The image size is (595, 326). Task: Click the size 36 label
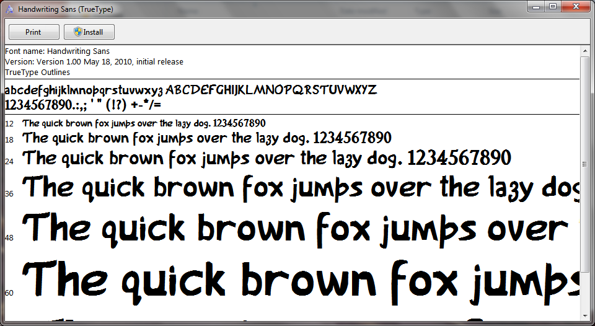point(9,194)
